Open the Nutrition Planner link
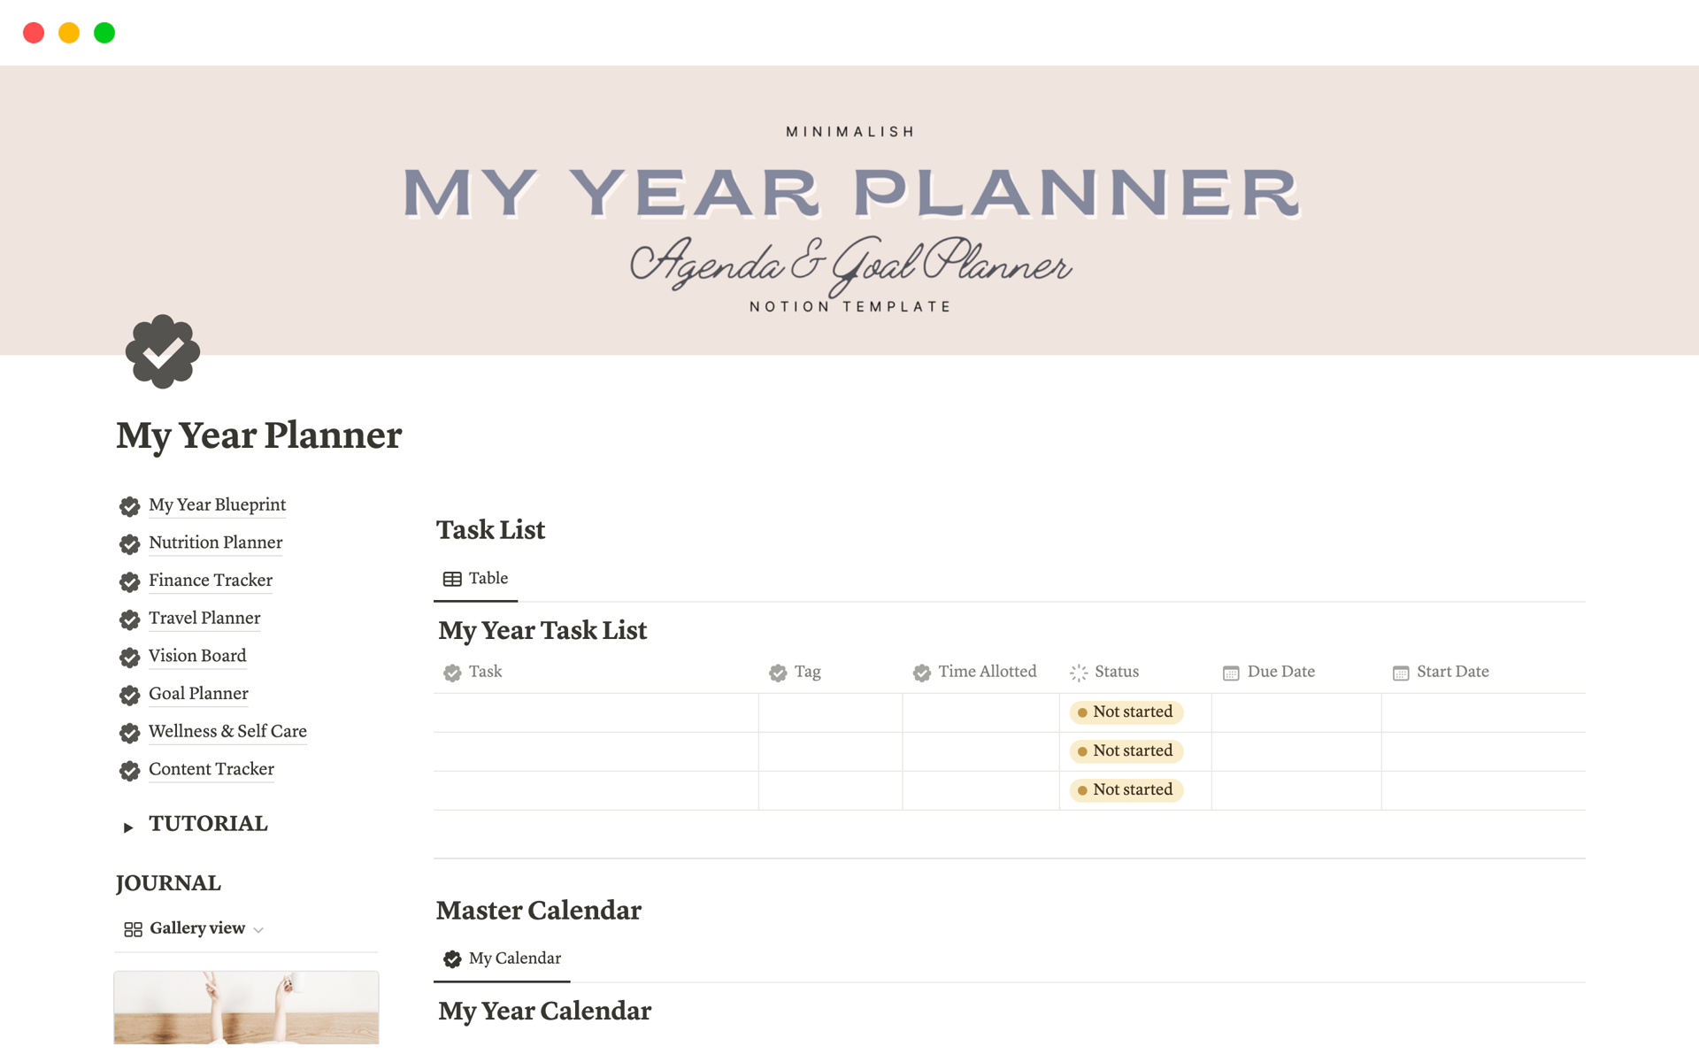 [215, 543]
